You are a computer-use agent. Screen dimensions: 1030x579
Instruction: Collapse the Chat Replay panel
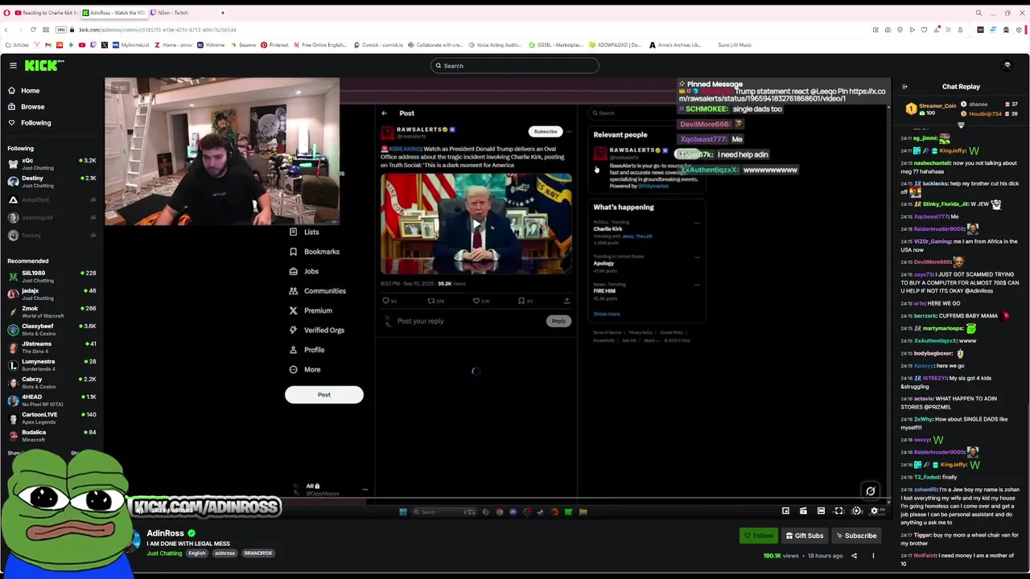tap(904, 87)
